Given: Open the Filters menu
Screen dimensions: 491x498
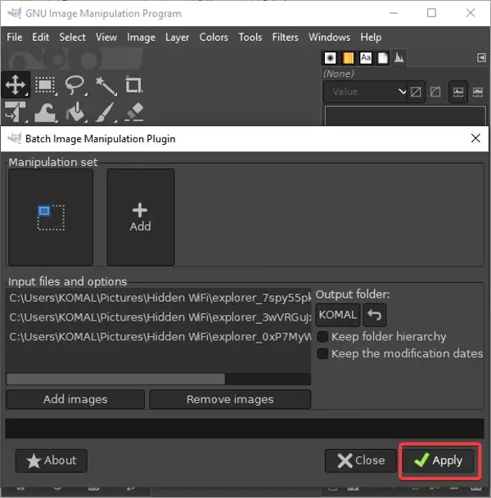Looking at the screenshot, I should 285,37.
